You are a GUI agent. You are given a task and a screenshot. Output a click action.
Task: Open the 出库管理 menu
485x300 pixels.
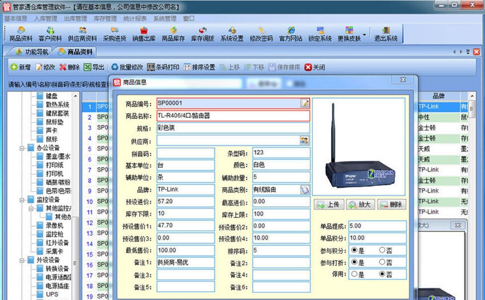[75, 19]
